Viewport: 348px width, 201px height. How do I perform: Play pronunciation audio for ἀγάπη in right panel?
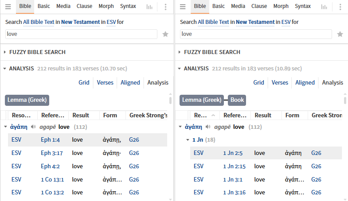point(208,127)
